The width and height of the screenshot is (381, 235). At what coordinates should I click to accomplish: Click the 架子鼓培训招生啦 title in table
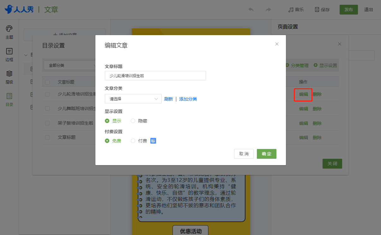click(76, 123)
